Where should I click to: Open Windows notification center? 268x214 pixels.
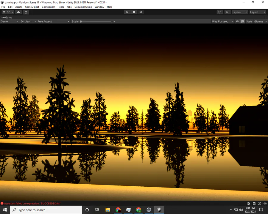tap(261, 210)
